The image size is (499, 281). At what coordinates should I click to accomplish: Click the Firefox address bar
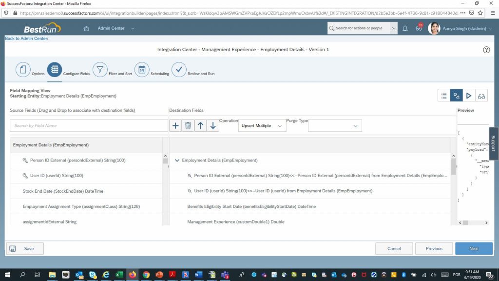pyautogui.click(x=239, y=13)
